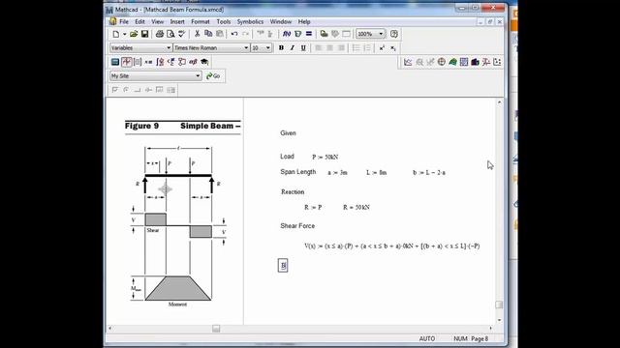Toggle the Graph toolbar button
This screenshot has height=348, width=620.
click(127, 62)
